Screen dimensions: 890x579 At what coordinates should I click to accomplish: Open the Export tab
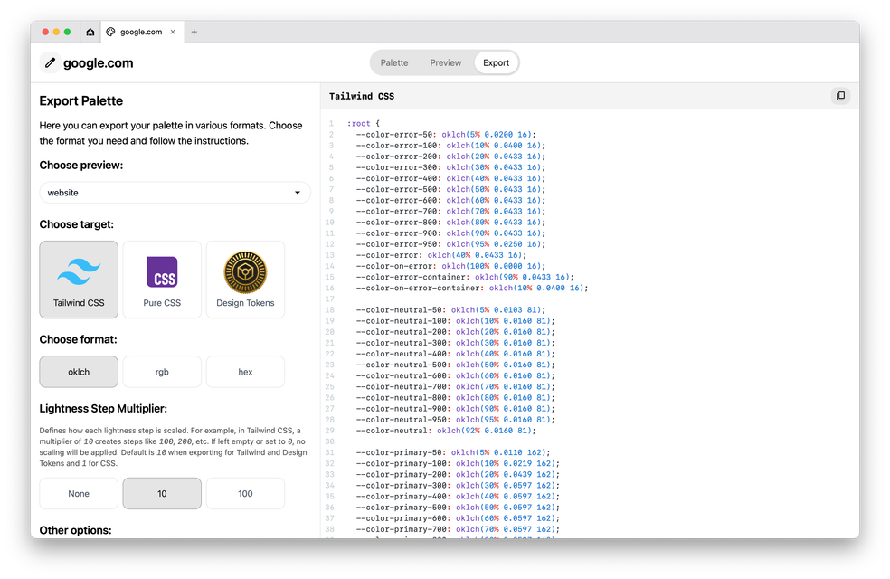point(496,62)
